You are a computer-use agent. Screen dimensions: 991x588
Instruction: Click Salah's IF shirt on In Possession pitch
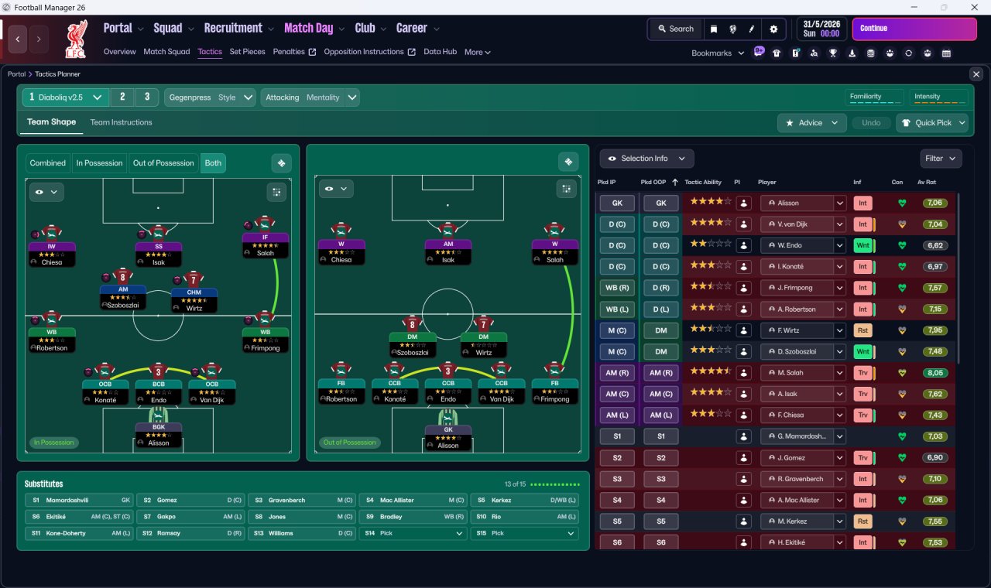coord(266,224)
